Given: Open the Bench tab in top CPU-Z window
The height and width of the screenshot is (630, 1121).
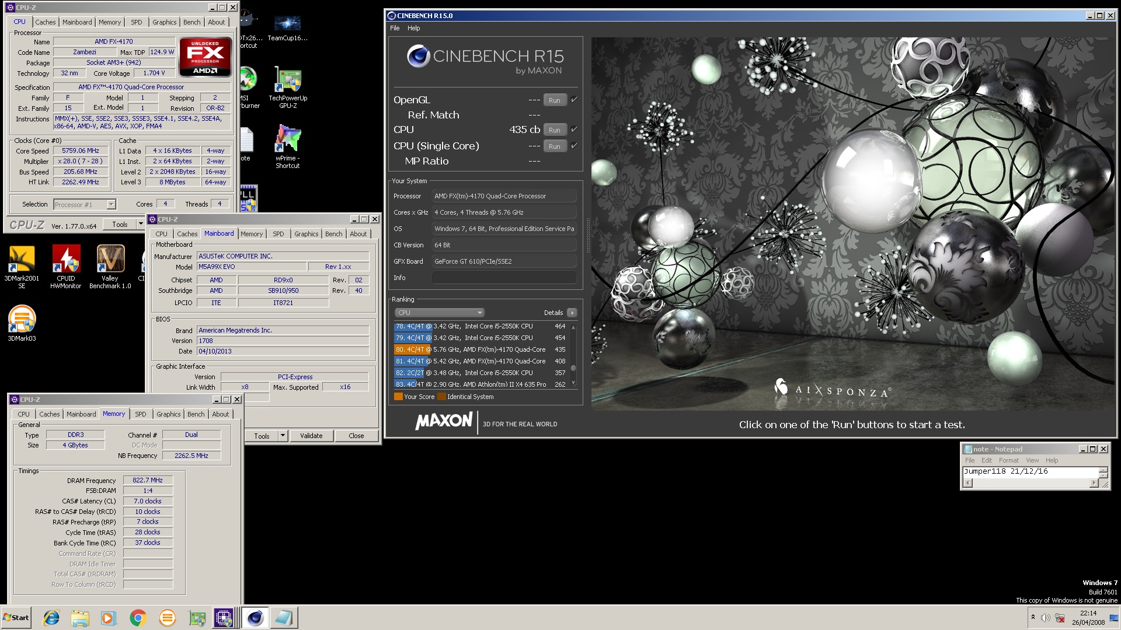Looking at the screenshot, I should coord(192,22).
